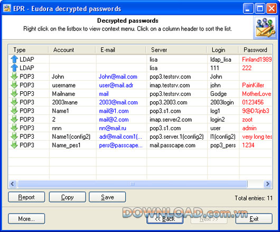Select the account Name_pes1
Screen dimensions: 280x232
pos(66,145)
